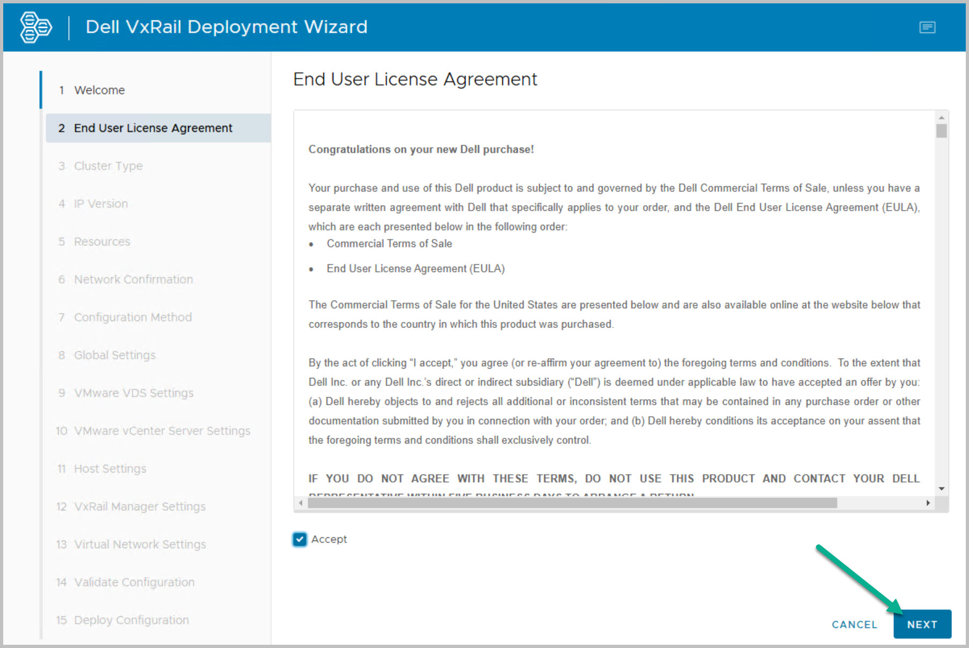Go to the Welcome step

[99, 90]
